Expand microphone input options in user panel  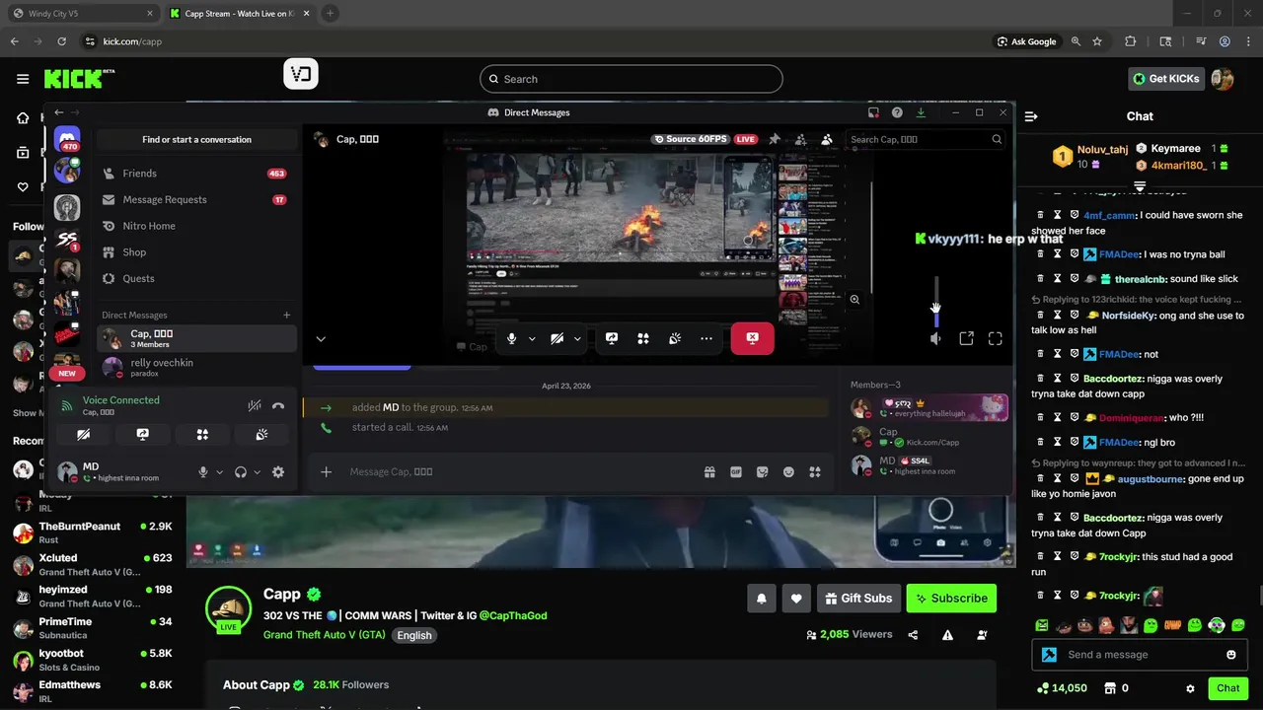[219, 472]
